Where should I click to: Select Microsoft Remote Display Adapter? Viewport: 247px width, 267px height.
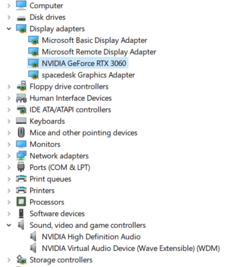click(99, 52)
